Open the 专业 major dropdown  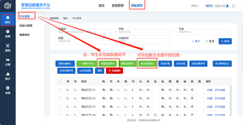click(204, 32)
